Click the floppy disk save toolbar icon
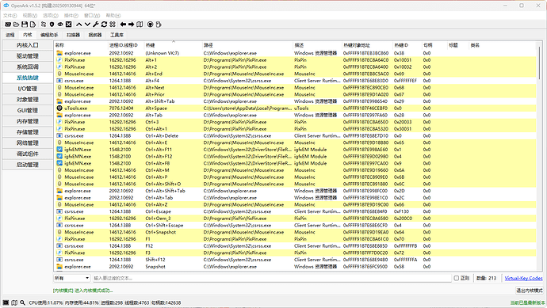Screen dimensions: 547x308 pos(25,25)
